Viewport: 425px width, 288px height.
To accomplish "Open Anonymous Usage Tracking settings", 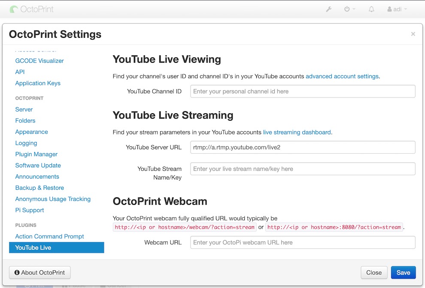I will tap(53, 199).
